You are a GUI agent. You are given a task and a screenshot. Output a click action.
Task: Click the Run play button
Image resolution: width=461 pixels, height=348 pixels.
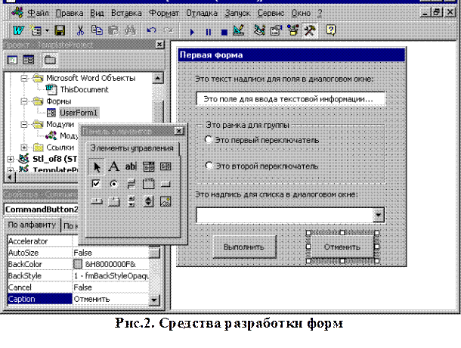192,32
